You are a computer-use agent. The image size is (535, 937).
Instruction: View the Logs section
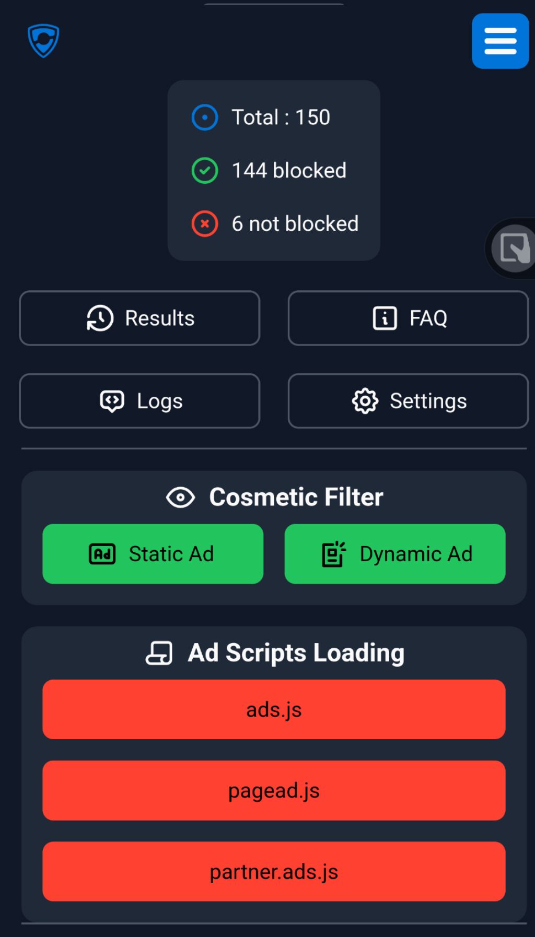[139, 401]
